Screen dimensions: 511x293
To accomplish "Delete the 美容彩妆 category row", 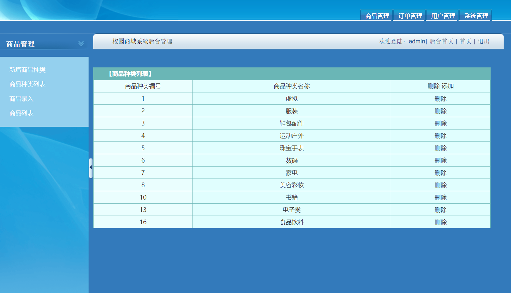I will tap(440, 185).
